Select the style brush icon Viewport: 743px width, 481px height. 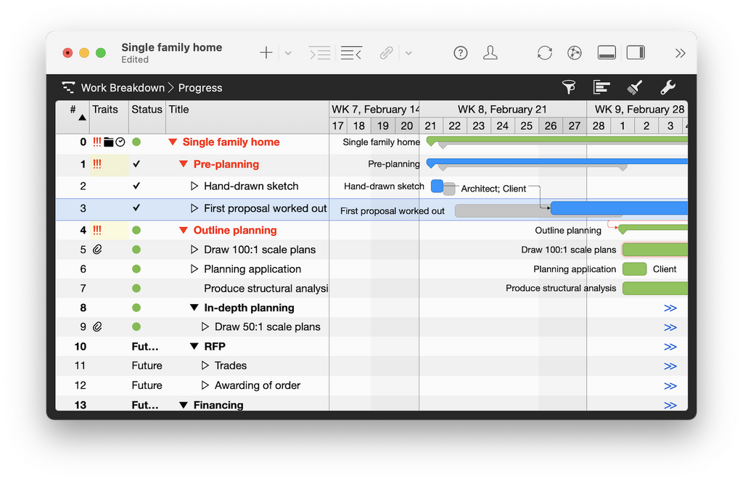pyautogui.click(x=634, y=87)
